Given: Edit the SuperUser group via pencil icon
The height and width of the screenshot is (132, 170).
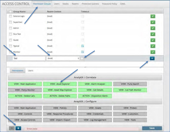Looking at the screenshot, I should (153, 22).
